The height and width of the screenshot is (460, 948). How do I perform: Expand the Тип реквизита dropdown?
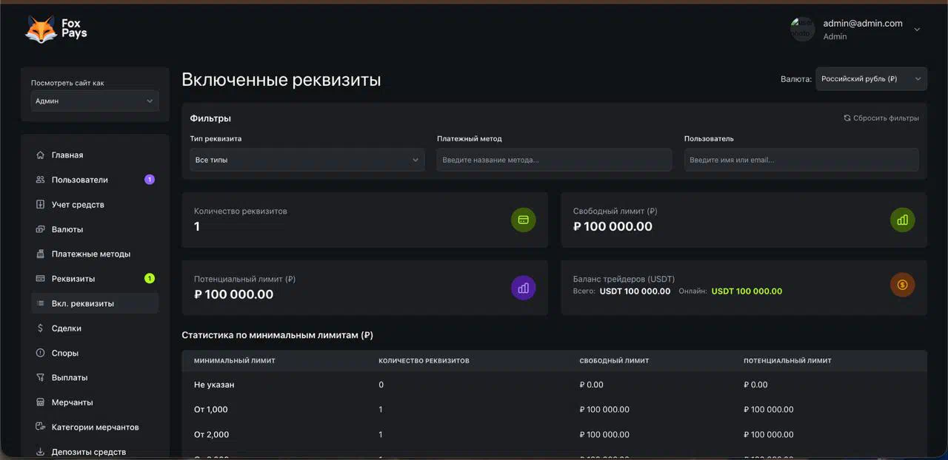(307, 160)
